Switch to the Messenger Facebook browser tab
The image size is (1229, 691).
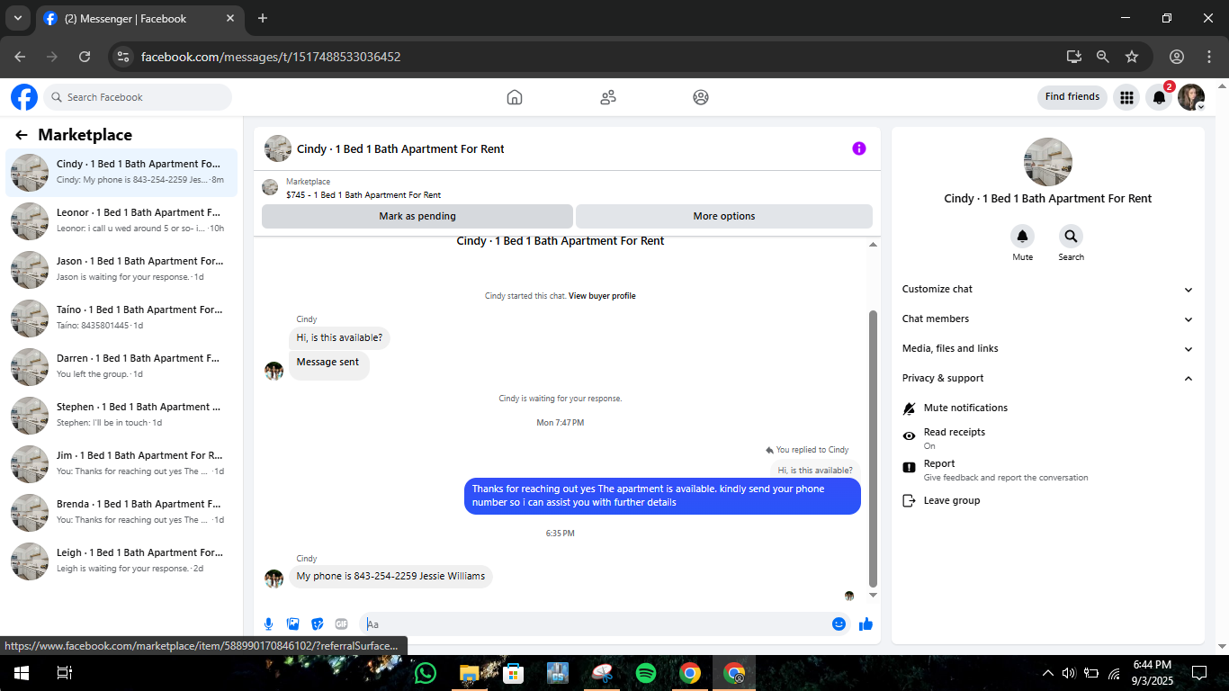[x=140, y=18]
